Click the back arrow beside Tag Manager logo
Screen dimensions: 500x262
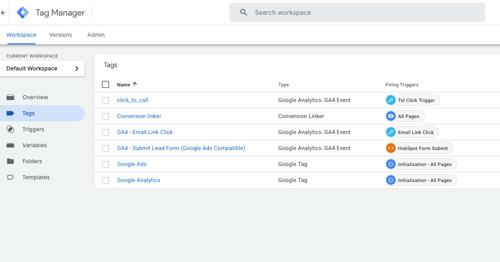point(3,12)
